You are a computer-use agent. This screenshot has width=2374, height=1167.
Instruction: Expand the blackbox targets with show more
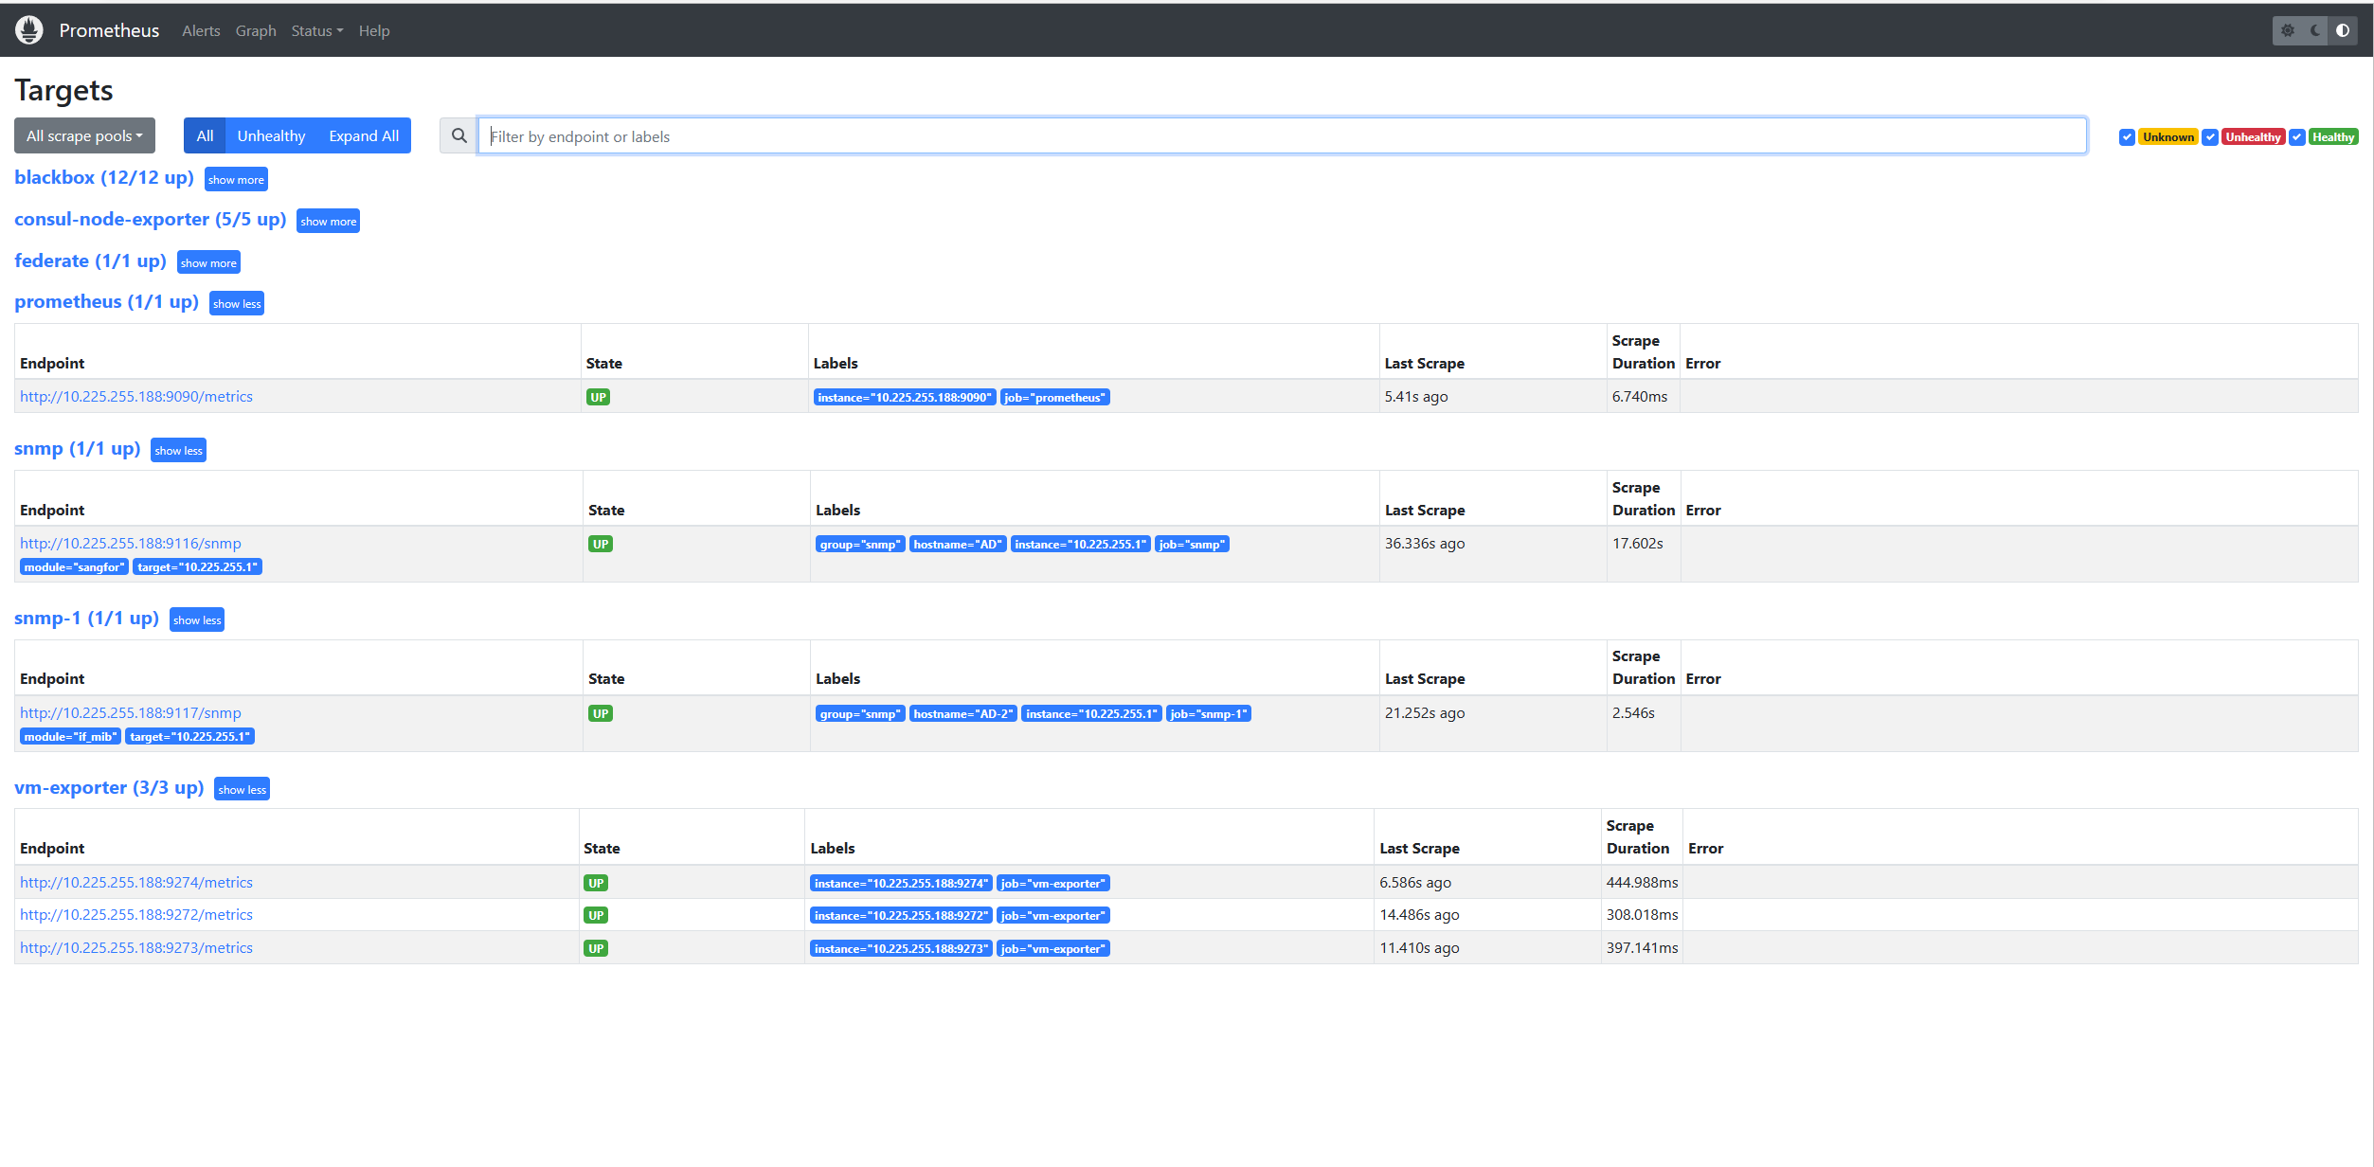[235, 179]
